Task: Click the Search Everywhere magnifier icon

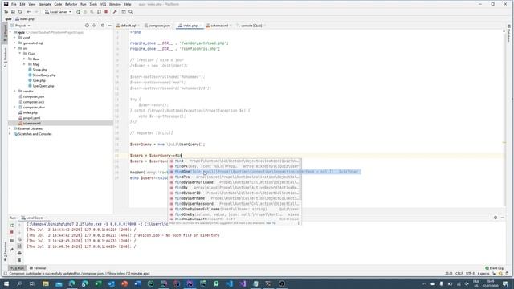Action: (130, 12)
